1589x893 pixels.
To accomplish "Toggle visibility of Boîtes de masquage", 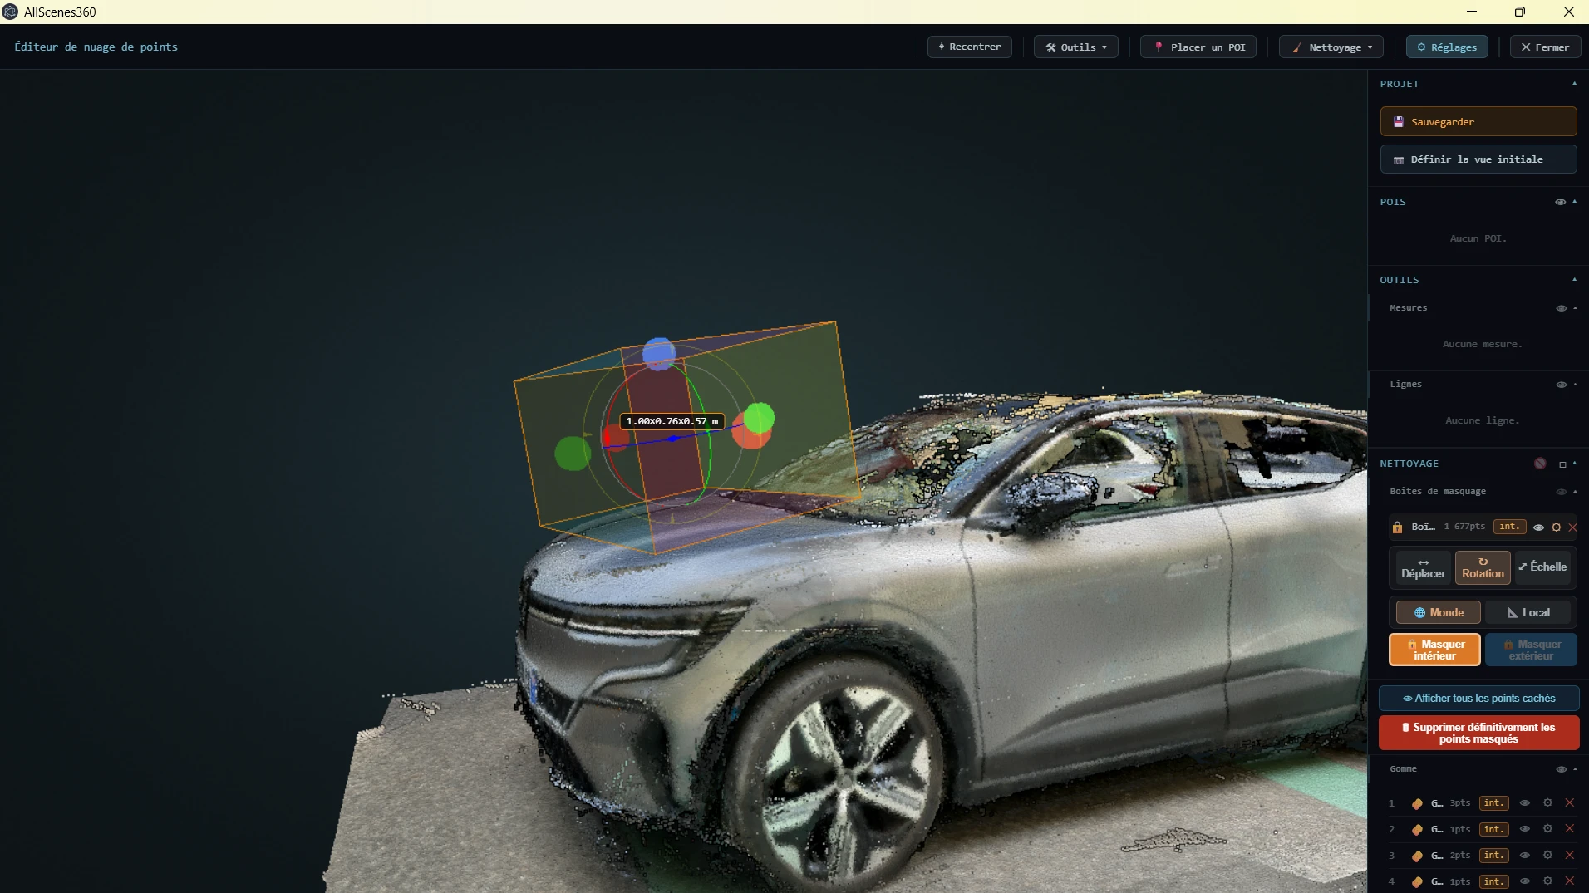I will coord(1561,492).
